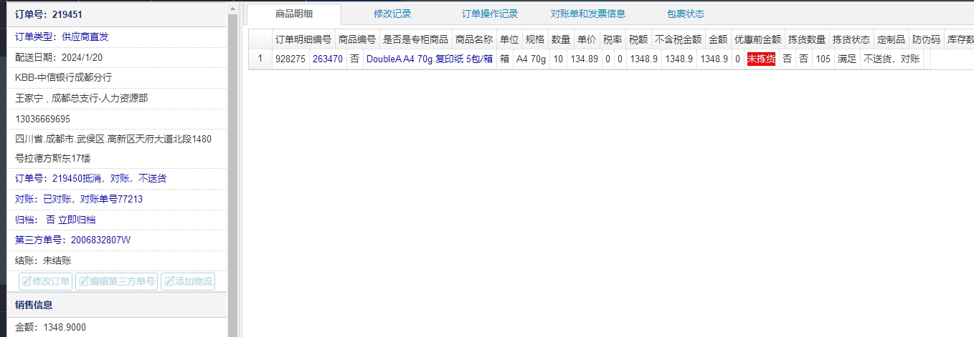
Task: Switch to the 包裹状态 tab
Action: pos(686,14)
